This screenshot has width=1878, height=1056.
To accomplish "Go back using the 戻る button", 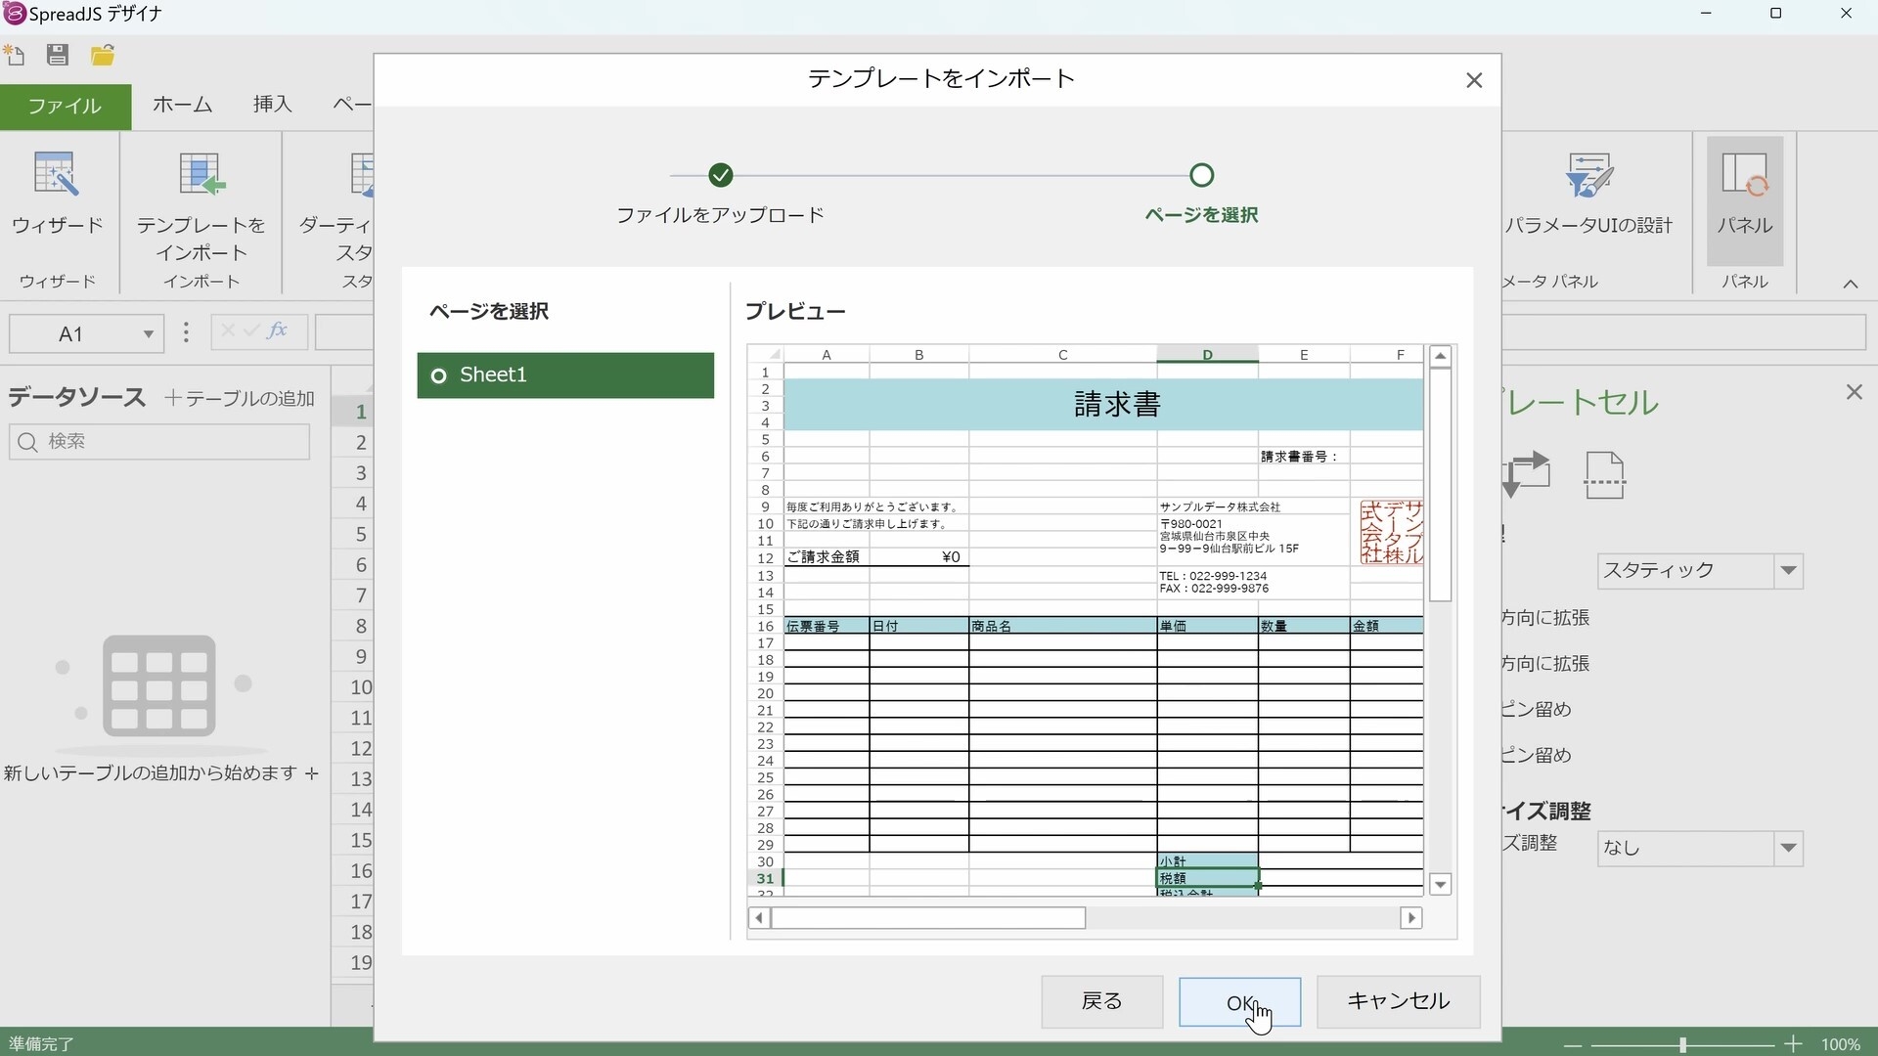I will 1101,1001.
